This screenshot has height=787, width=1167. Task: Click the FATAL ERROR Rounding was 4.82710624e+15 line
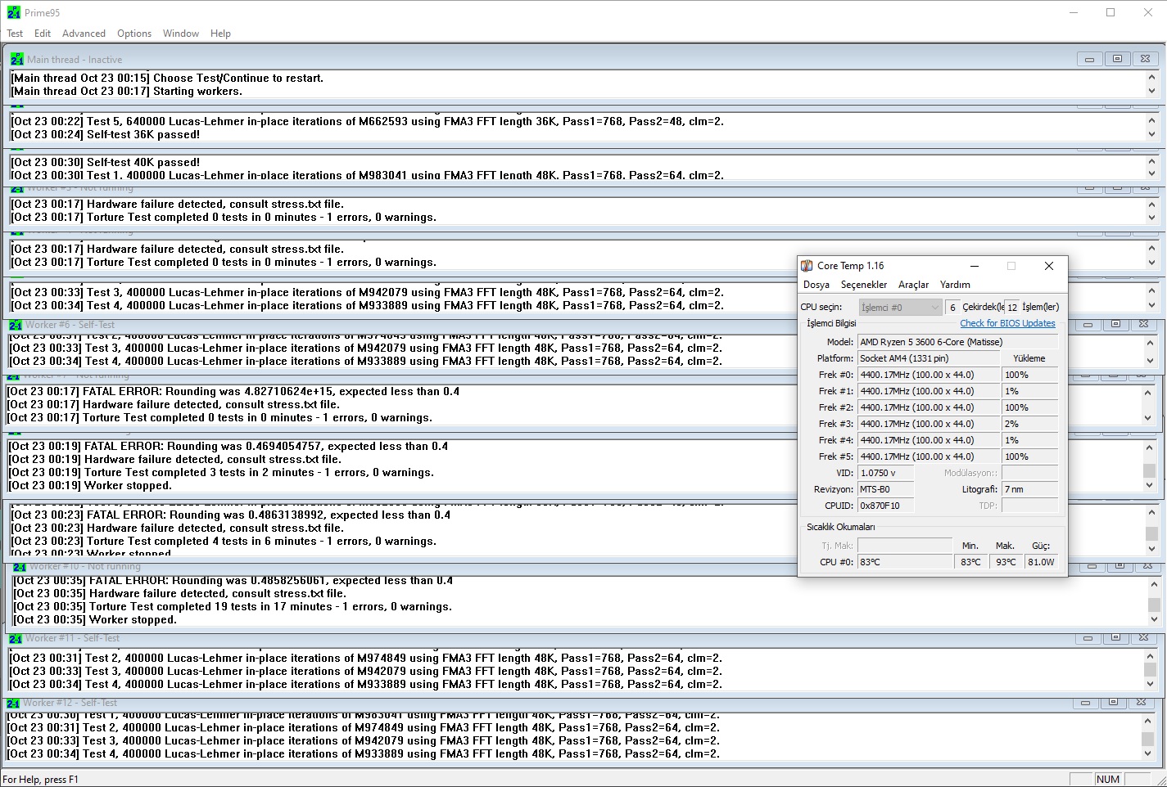pyautogui.click(x=233, y=392)
